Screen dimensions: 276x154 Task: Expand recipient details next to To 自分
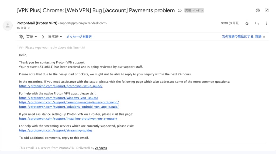pyautogui.click(x=29, y=28)
